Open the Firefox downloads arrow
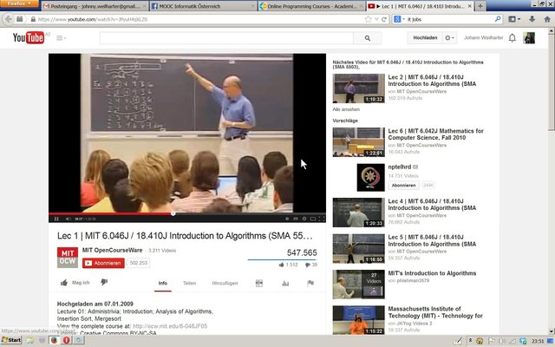This screenshot has width=555, height=347. point(532,19)
